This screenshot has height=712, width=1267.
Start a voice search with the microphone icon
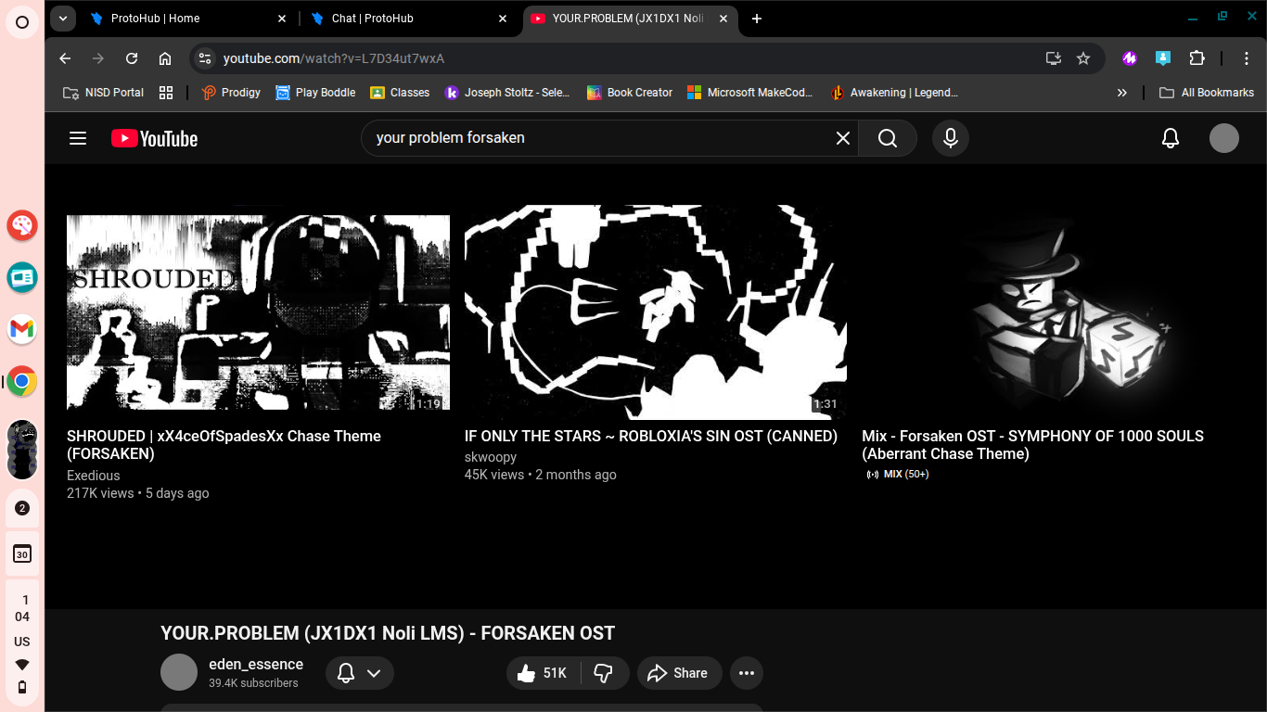[x=950, y=137]
